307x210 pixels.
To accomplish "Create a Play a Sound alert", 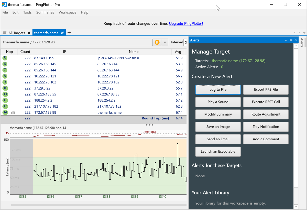I will click(218, 102).
